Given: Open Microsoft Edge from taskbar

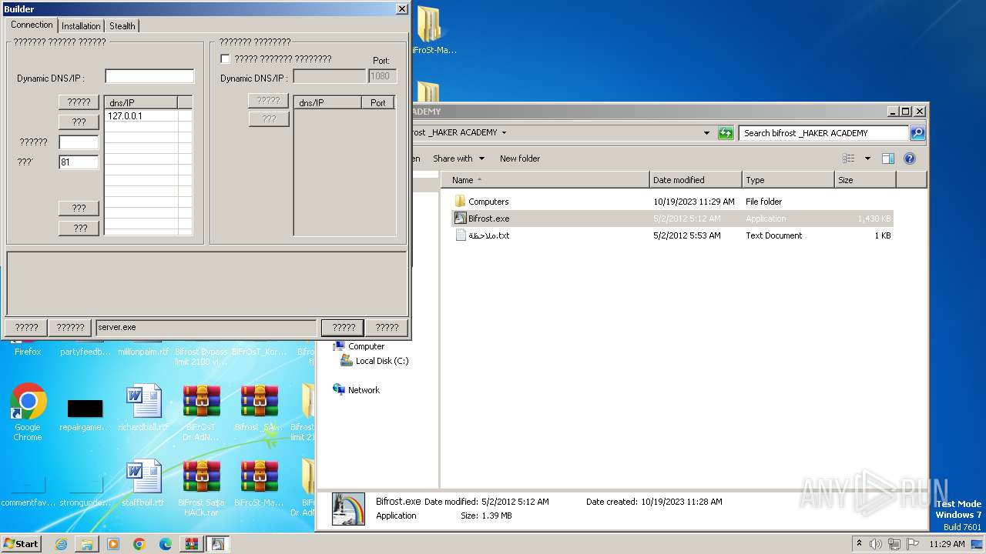Looking at the screenshot, I should tap(166, 544).
